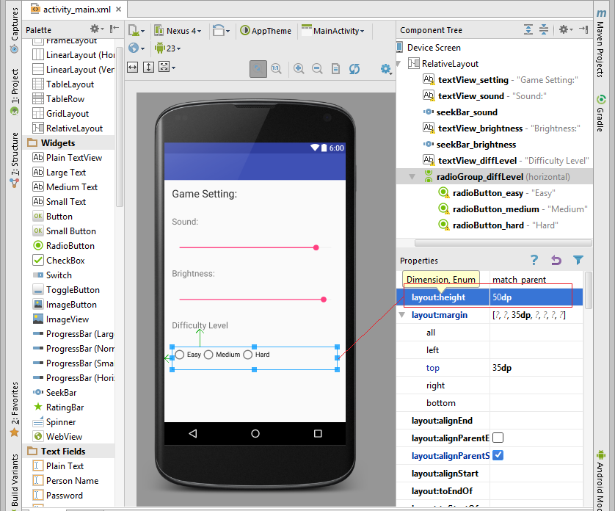Jump to the XML source icon
Viewport: 615px width, 511px height.
pos(335,69)
